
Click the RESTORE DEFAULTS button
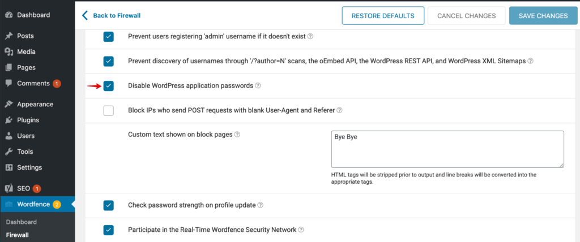point(382,16)
